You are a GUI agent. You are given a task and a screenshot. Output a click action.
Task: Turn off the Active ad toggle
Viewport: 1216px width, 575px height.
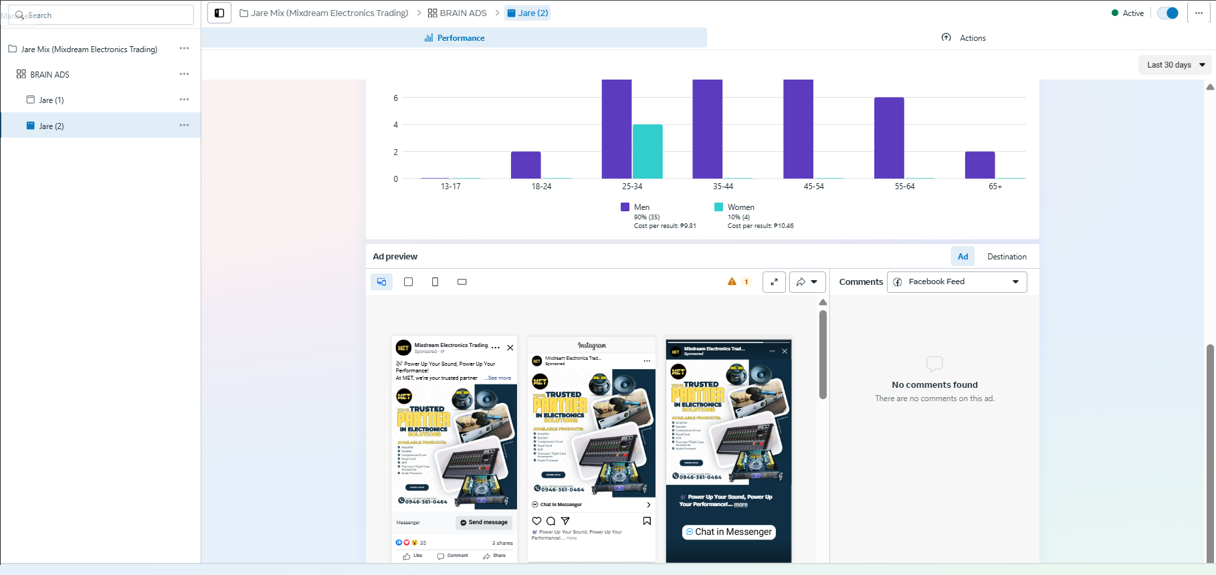pos(1168,13)
